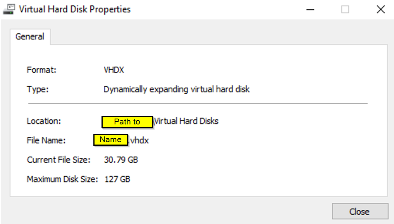Close the dialog with the X button

coord(380,9)
